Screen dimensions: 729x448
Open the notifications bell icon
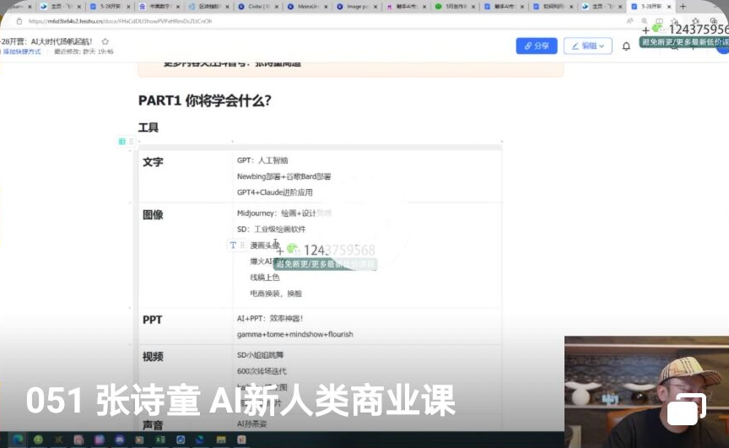[x=626, y=46]
